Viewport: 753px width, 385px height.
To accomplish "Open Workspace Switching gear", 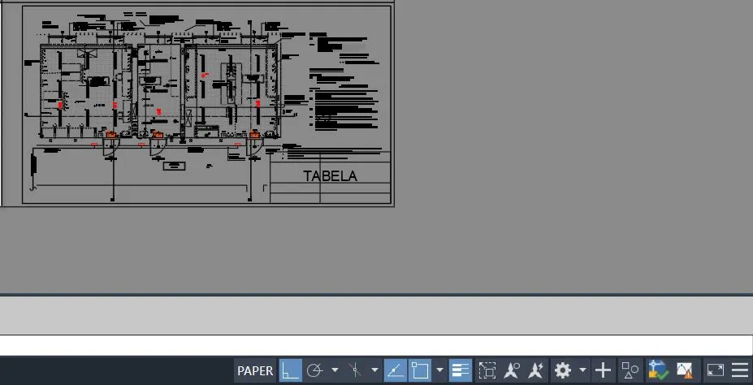I will coord(562,371).
